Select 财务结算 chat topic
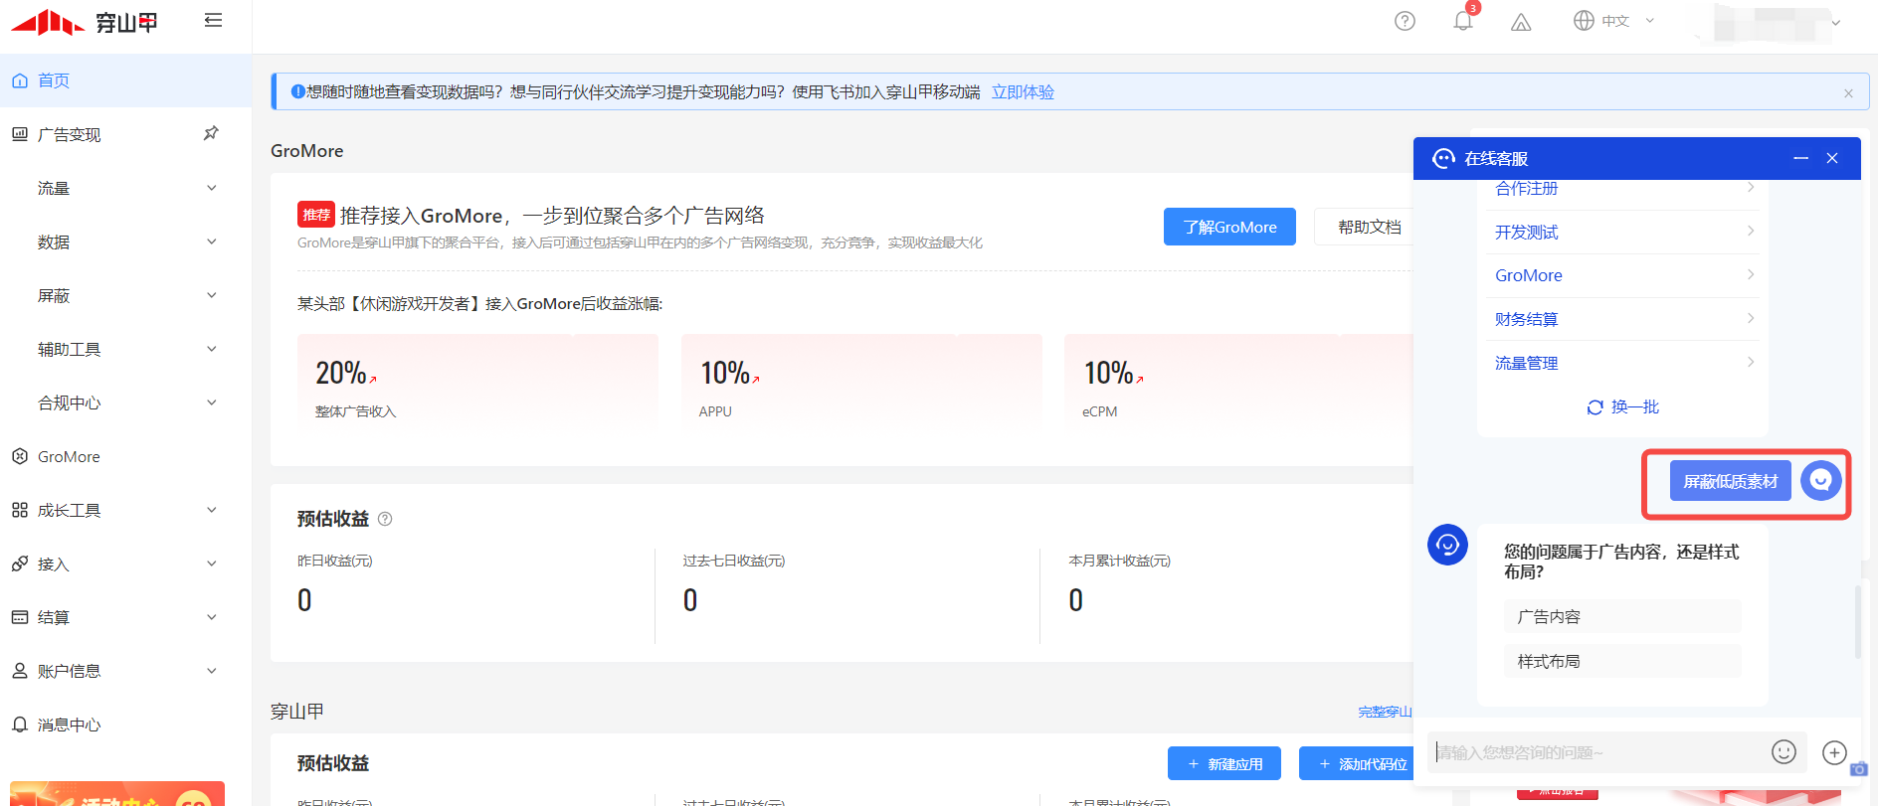Screen dimensions: 1878x806 point(1623,319)
